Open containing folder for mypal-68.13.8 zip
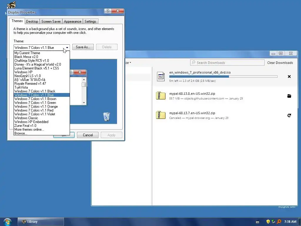Viewport: 301px width, 226px height. pos(289,96)
